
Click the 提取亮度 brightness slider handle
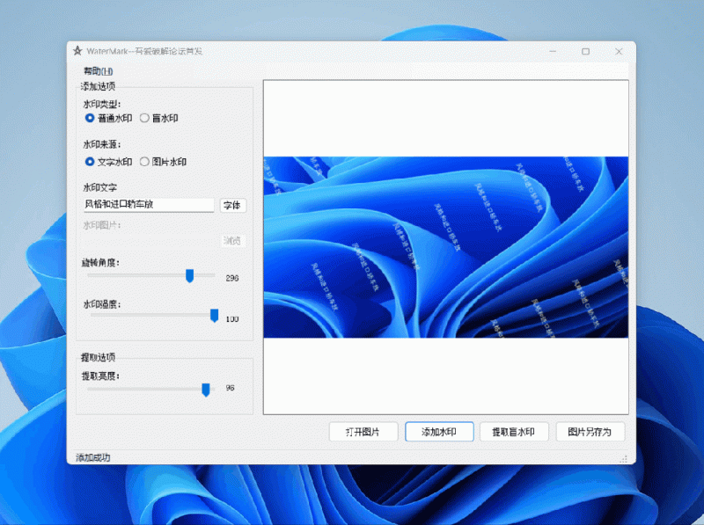pyautogui.click(x=206, y=388)
